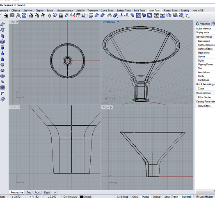Switch to the Drafting tab
The image size is (215, 198).
point(185,11)
